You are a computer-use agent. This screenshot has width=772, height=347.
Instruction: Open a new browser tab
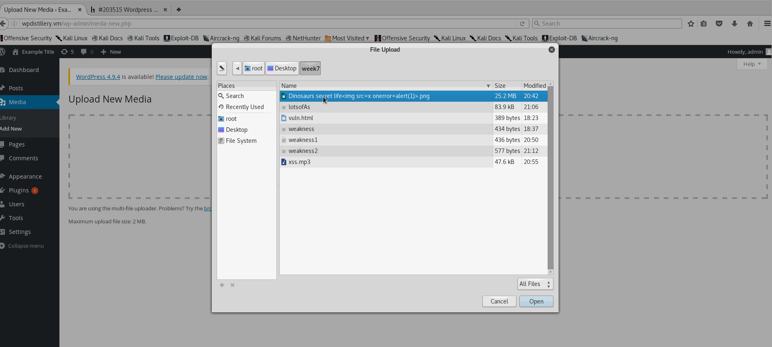pos(178,9)
